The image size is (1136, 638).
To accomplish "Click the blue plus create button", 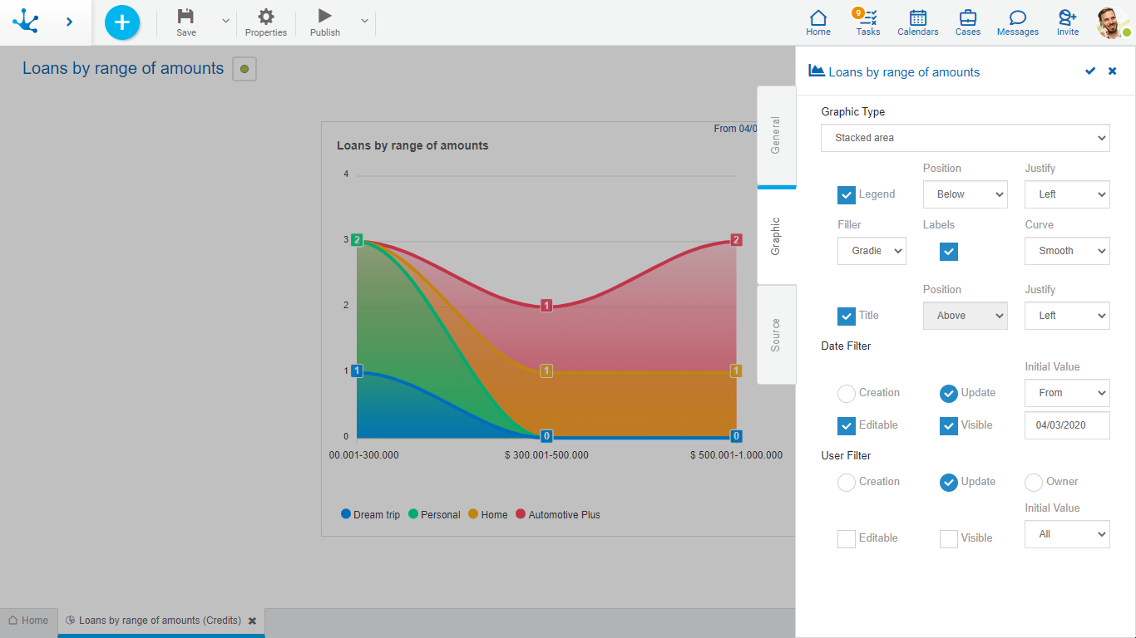I will click(122, 22).
